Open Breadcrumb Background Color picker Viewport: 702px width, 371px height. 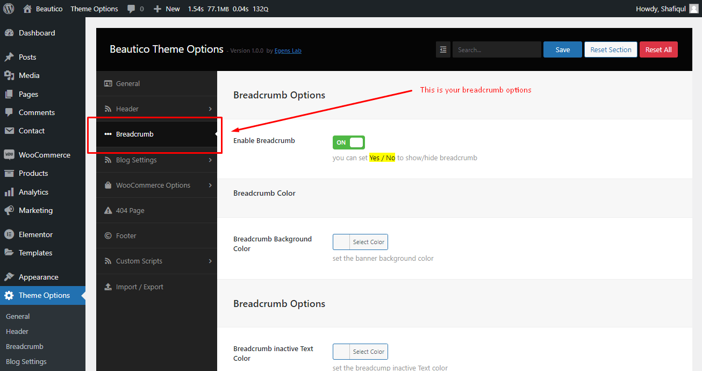pyautogui.click(x=360, y=242)
